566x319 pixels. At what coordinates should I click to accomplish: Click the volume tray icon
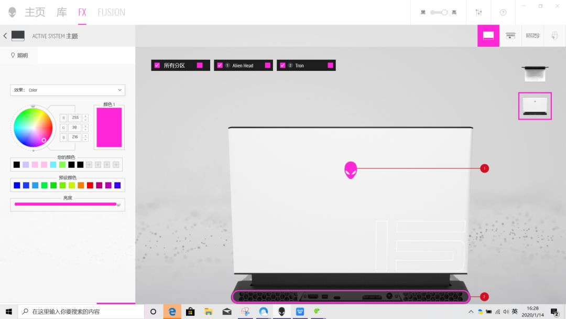click(x=506, y=312)
